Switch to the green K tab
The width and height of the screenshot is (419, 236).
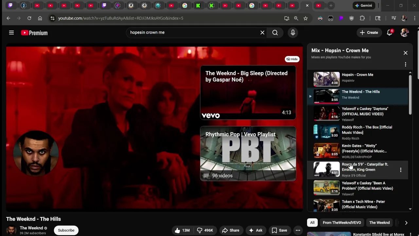(198, 5)
